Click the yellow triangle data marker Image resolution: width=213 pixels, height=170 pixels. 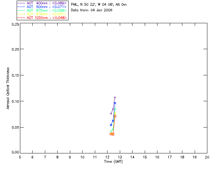115,113
